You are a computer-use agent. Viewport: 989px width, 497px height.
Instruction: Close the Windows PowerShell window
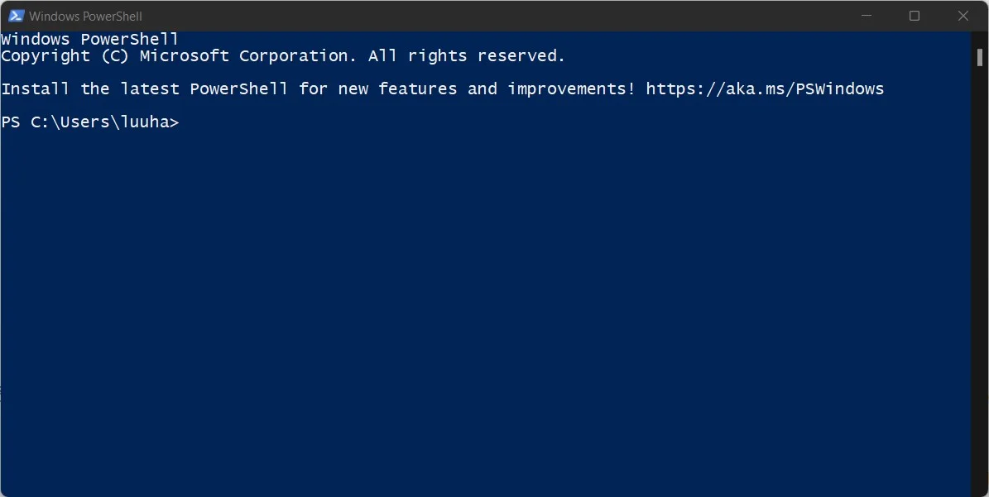click(x=963, y=16)
